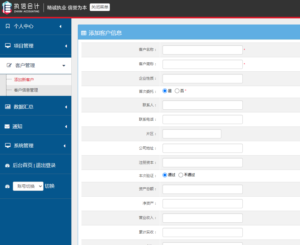The height and width of the screenshot is (245, 300).
Task: Collapse the 客户管理 menu arrow
Action: (x=64, y=66)
